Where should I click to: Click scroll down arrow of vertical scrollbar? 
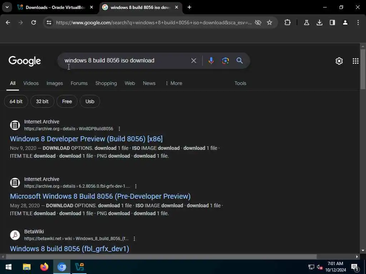(x=363, y=250)
